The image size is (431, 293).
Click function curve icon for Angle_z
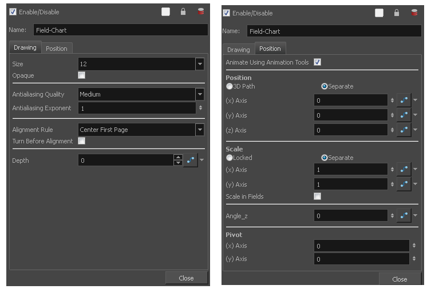pyautogui.click(x=404, y=216)
